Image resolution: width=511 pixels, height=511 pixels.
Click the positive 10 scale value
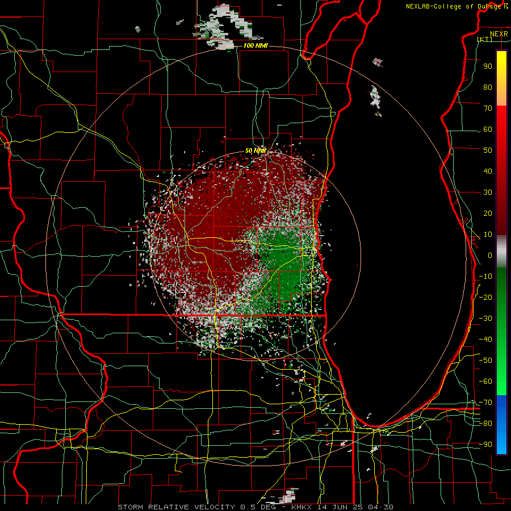click(x=488, y=234)
